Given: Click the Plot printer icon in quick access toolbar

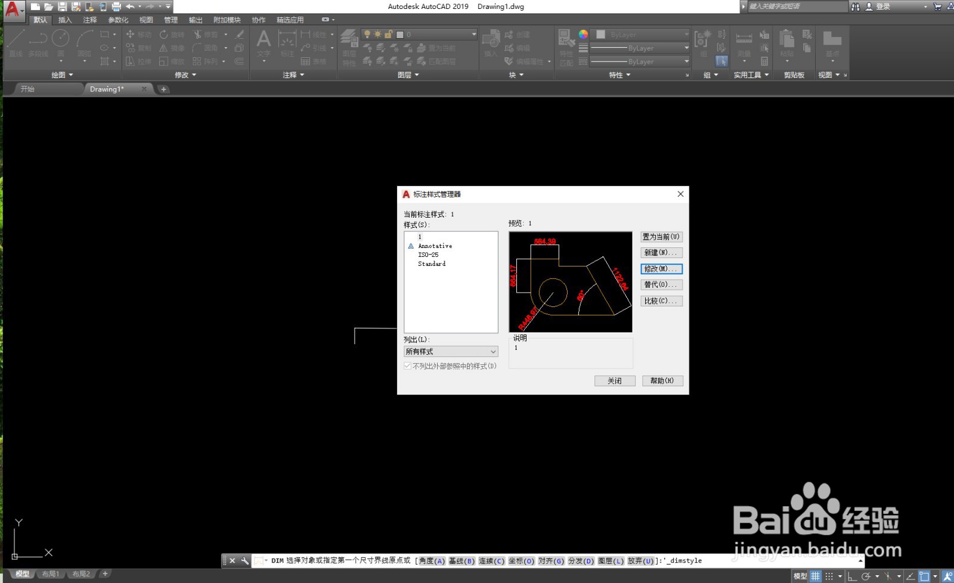Looking at the screenshot, I should pos(116,7).
